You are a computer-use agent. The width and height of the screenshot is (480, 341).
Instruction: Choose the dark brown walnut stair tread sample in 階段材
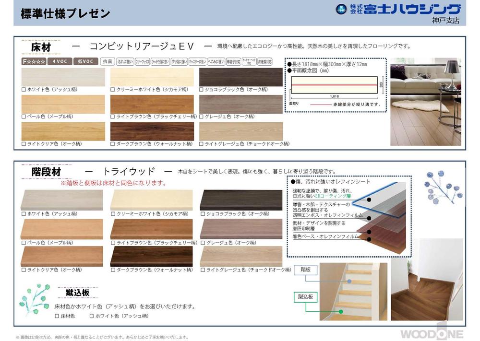point(152,256)
